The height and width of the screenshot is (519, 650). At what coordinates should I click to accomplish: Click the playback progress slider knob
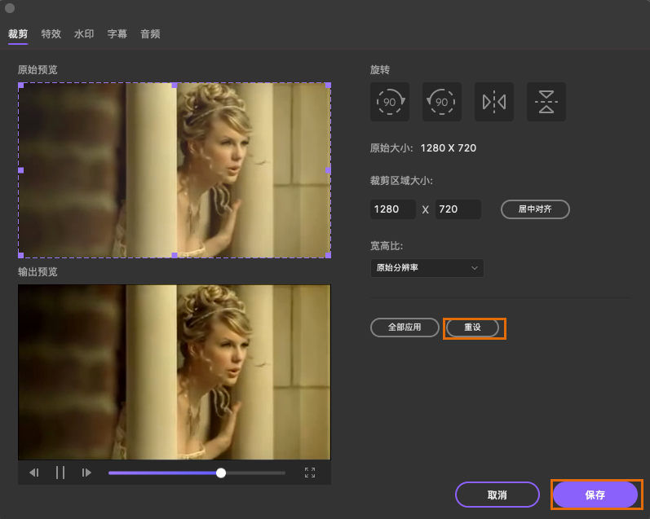coord(221,473)
